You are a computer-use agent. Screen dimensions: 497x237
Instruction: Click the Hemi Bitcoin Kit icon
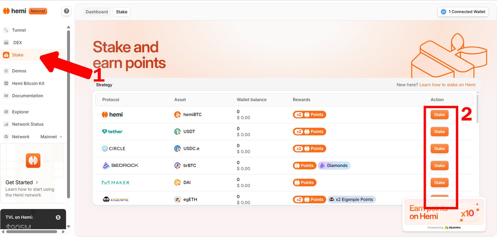point(6,83)
